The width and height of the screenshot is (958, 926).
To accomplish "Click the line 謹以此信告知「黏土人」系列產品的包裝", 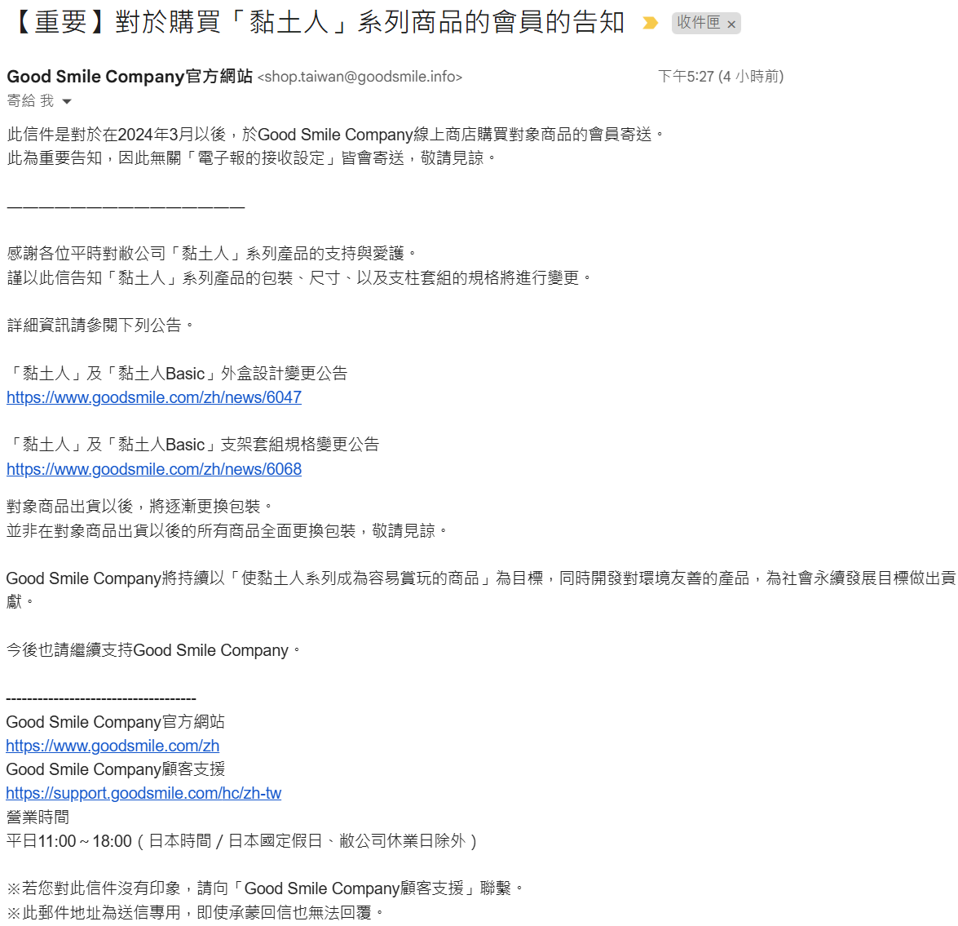I will point(299,278).
